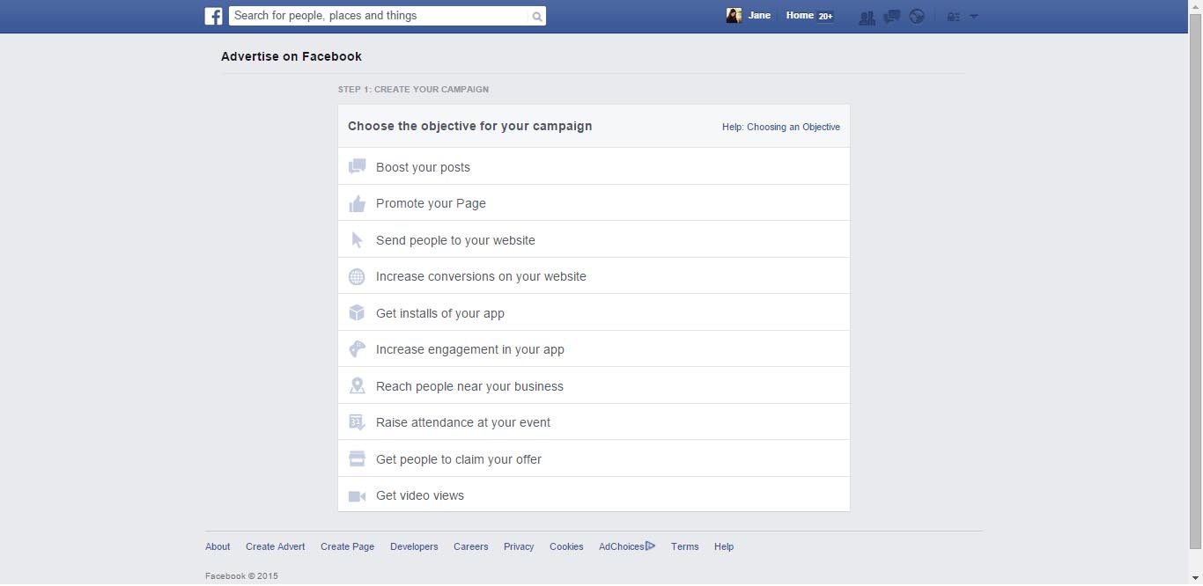Select Get installs of your app
This screenshot has width=1203, height=586.
(x=594, y=312)
